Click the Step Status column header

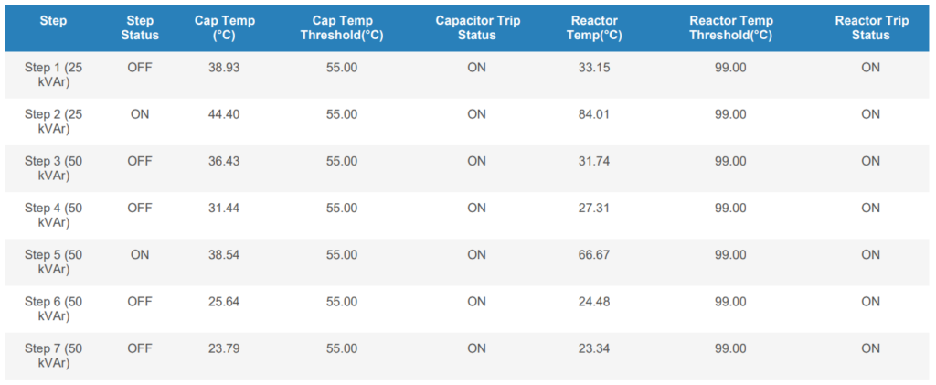click(x=140, y=28)
